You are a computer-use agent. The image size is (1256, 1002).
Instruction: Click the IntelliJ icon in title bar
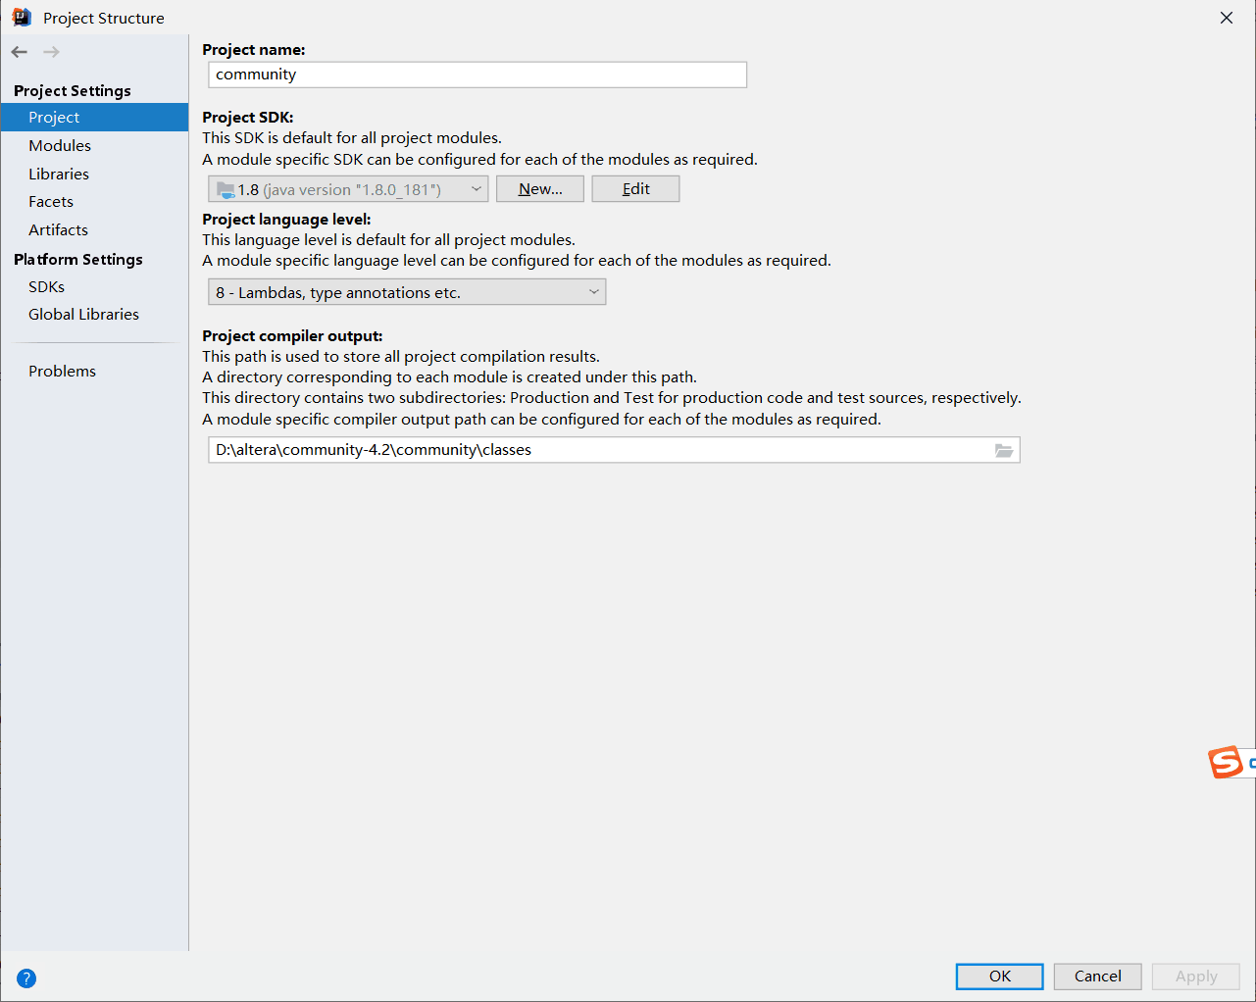click(22, 17)
